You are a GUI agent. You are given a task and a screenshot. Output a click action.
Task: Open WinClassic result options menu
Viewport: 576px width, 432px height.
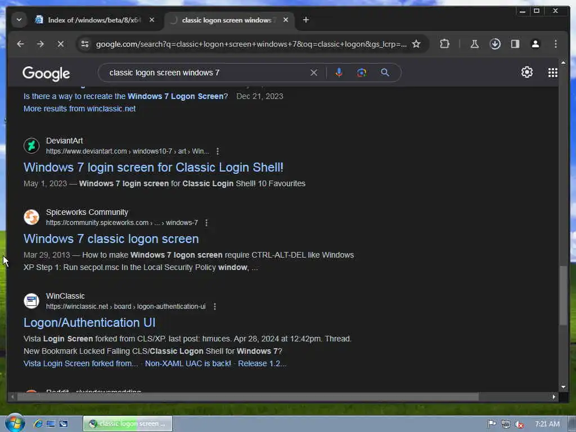click(x=215, y=307)
